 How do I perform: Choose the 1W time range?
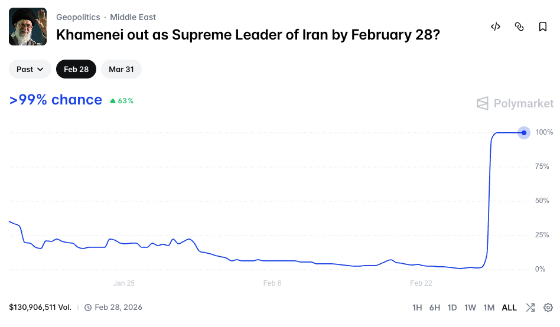click(470, 308)
